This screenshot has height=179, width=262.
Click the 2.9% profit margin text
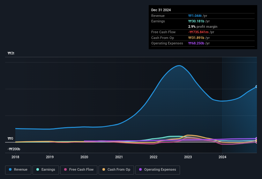tap(203, 27)
